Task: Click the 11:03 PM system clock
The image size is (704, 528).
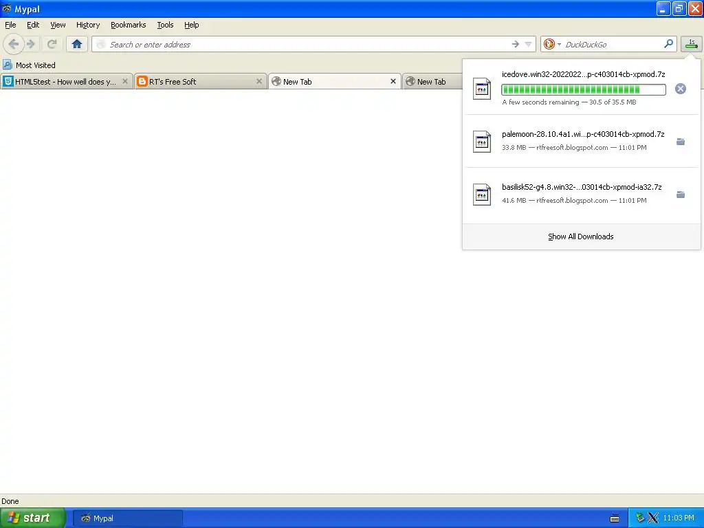Action: point(679,518)
